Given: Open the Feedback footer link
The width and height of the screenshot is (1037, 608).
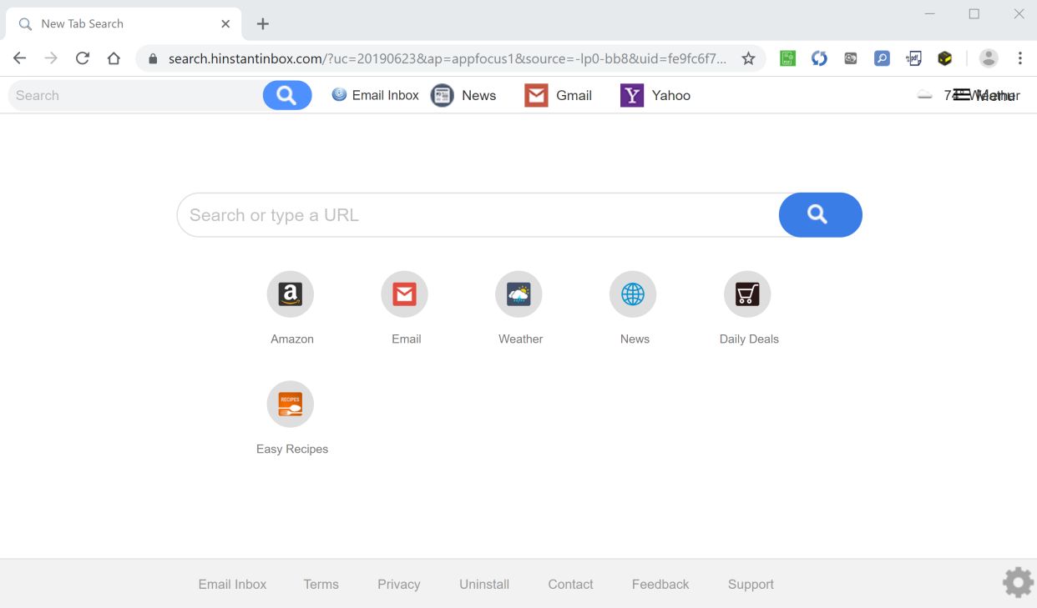Looking at the screenshot, I should click(x=660, y=585).
